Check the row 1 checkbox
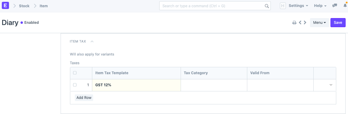 click(75, 85)
